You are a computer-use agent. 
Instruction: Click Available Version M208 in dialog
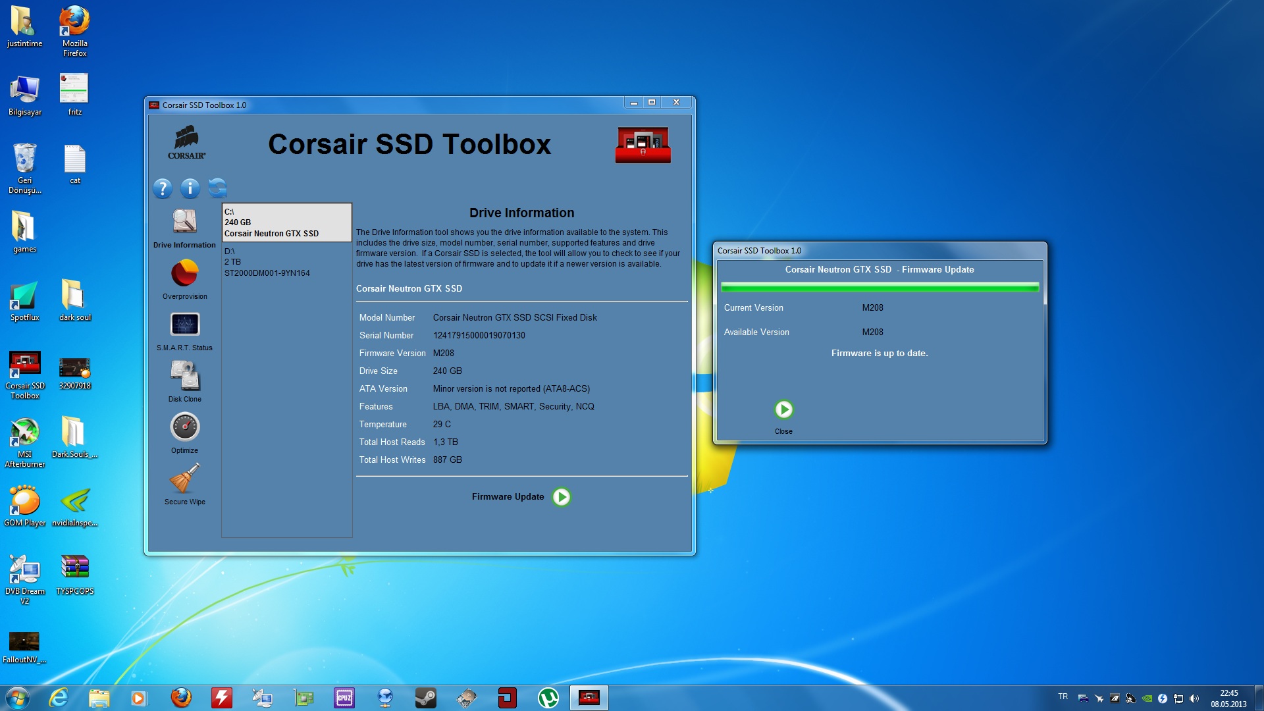click(x=872, y=332)
